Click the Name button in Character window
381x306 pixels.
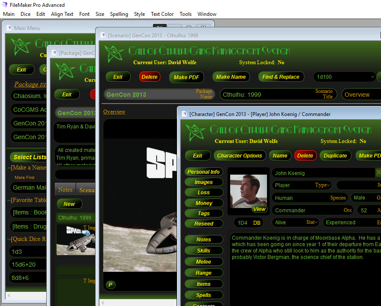[280, 155]
